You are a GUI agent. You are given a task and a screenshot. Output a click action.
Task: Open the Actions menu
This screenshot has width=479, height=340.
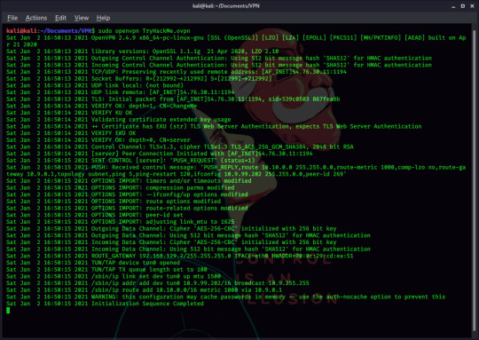pyautogui.click(x=36, y=18)
